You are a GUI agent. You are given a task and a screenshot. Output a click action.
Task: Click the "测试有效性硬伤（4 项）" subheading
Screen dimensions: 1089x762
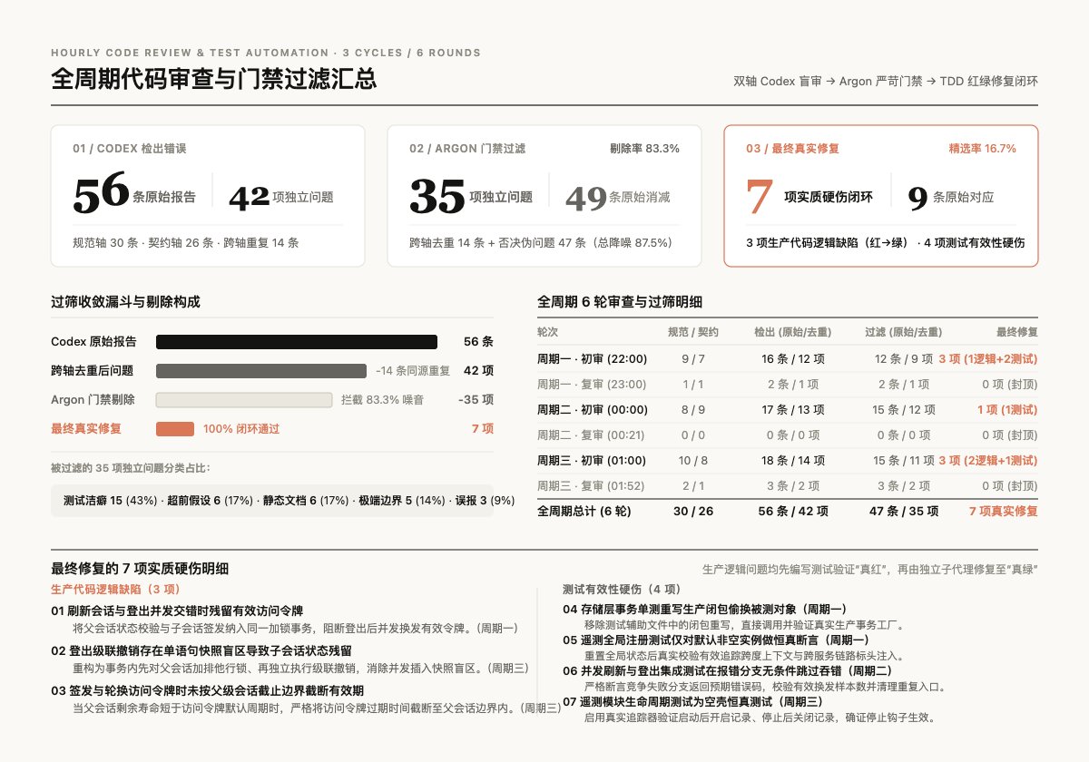coord(622,589)
